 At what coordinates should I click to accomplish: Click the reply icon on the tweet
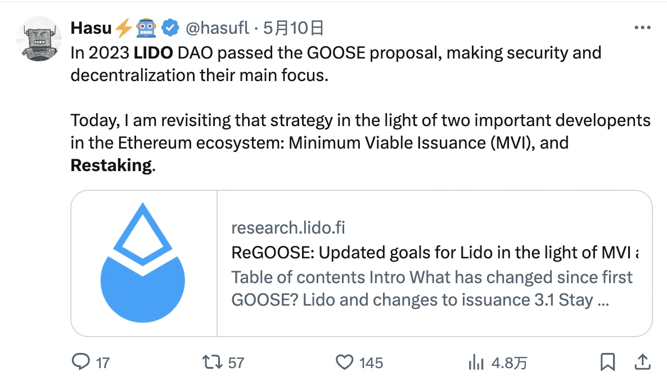pos(80,363)
